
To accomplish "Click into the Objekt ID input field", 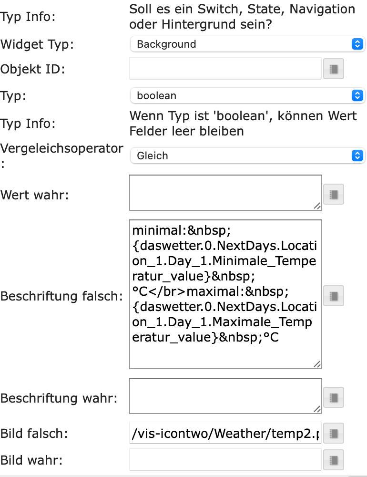I will [x=225, y=69].
